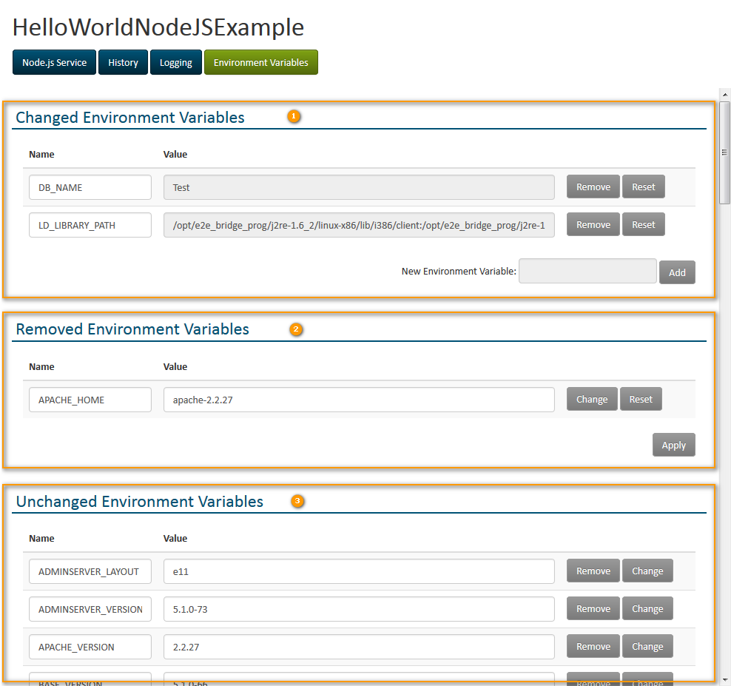This screenshot has width=731, height=686.
Task: Click the Apply button
Action: tap(673, 445)
